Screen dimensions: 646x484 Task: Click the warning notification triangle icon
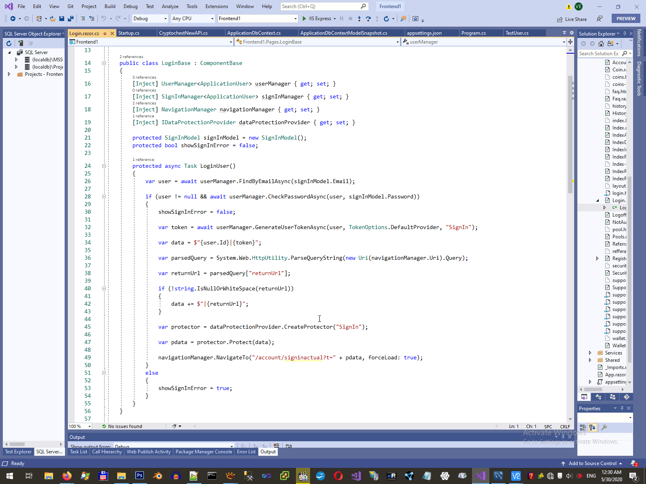coord(568,6)
